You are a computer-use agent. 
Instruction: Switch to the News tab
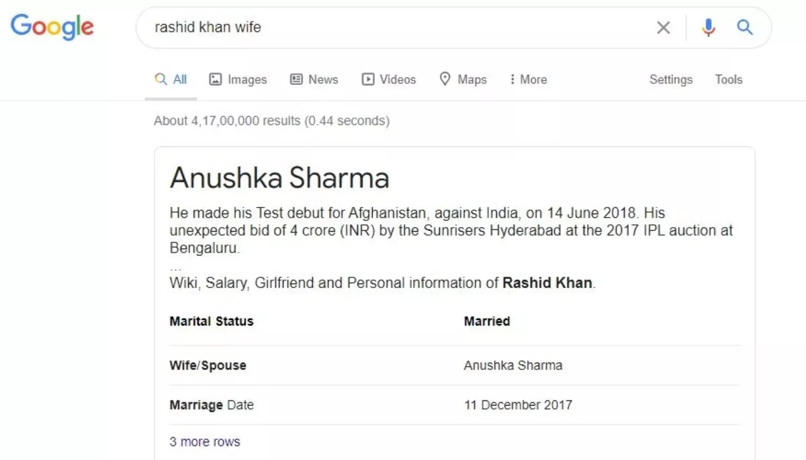coord(323,79)
